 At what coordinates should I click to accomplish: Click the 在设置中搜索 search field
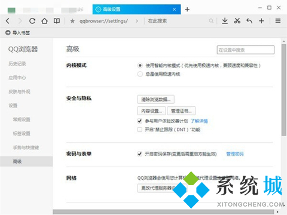tap(246, 50)
